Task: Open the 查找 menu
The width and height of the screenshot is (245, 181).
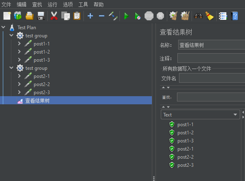Action: 37,4
